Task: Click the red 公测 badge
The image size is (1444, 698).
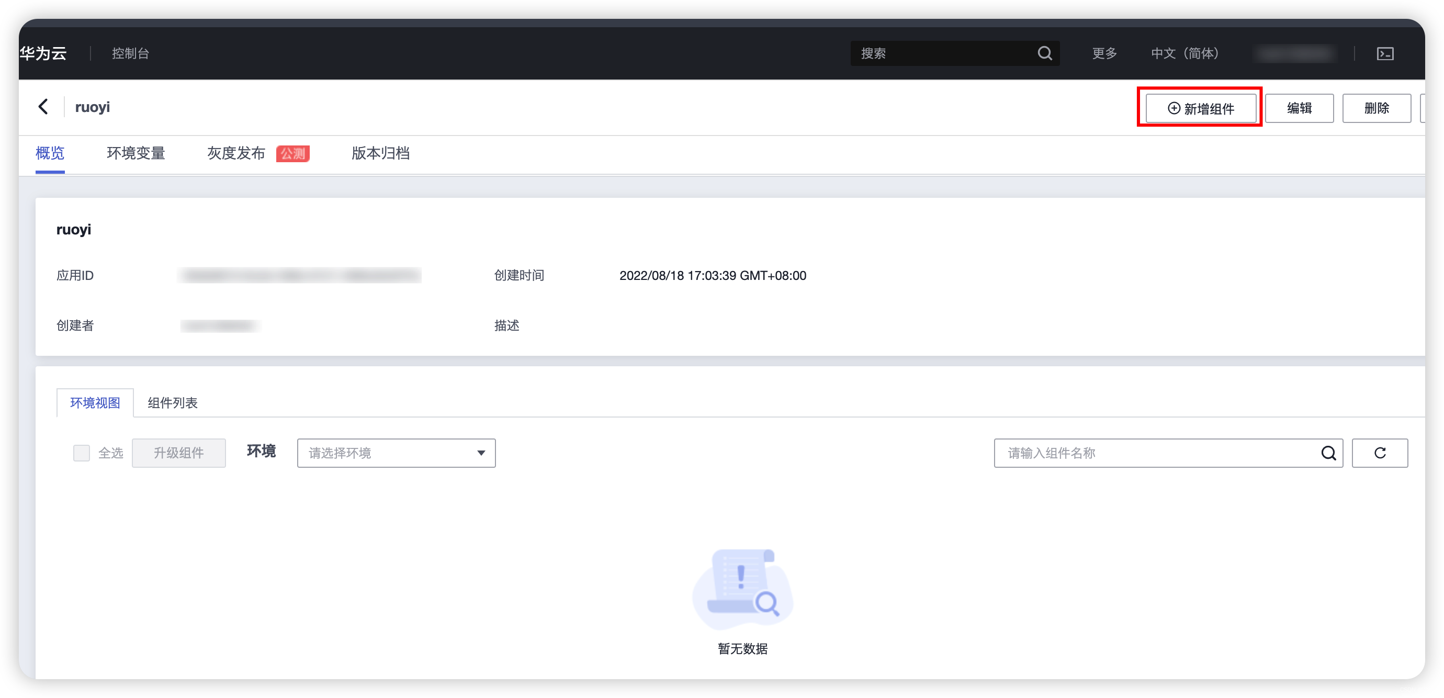Action: (292, 154)
